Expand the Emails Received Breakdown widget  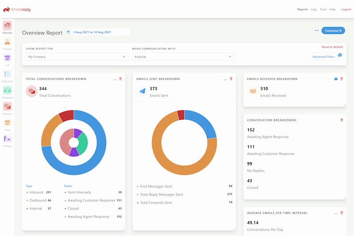click(x=336, y=79)
